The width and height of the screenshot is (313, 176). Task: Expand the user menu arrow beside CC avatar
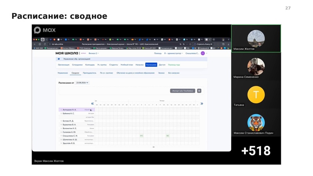click(x=207, y=53)
